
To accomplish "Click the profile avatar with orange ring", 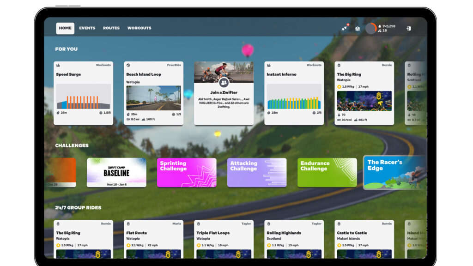I will (371, 28).
